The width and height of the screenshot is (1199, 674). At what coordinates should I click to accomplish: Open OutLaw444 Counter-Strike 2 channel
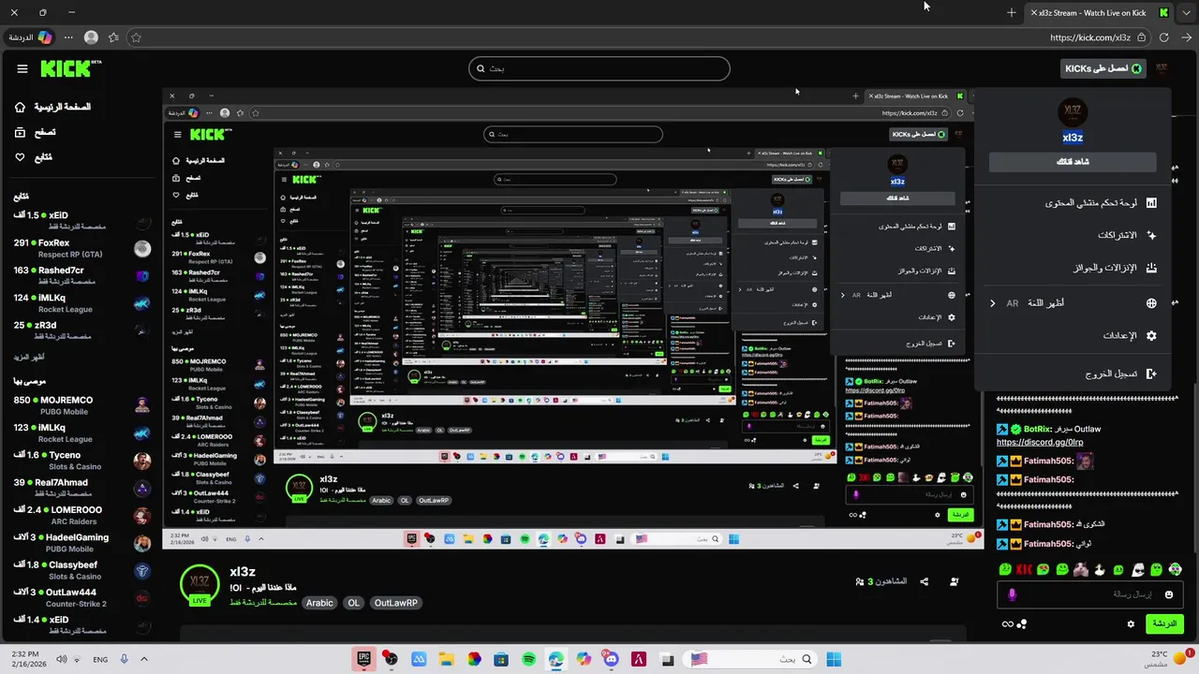click(81, 597)
